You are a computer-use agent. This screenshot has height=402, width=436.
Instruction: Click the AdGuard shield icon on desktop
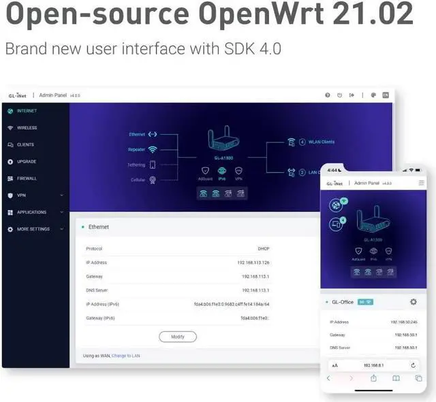click(204, 171)
